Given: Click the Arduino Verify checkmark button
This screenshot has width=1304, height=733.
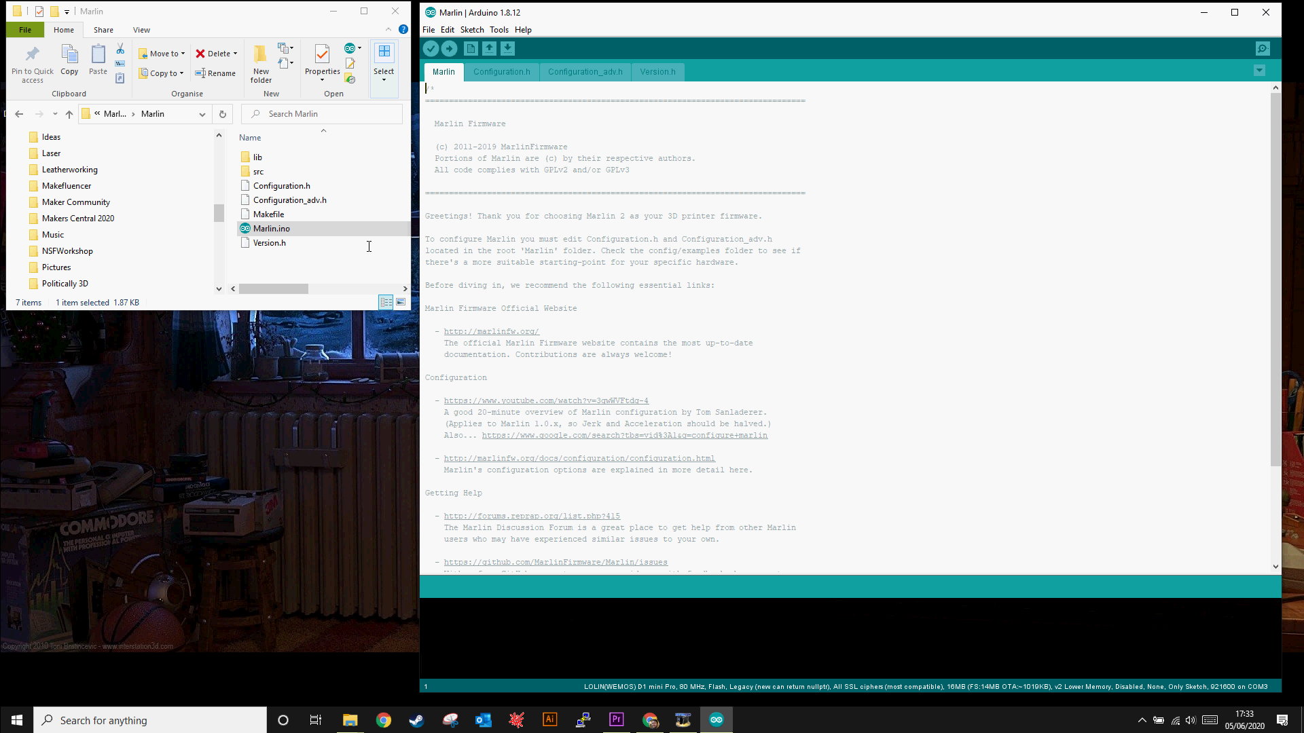Looking at the screenshot, I should (431, 48).
